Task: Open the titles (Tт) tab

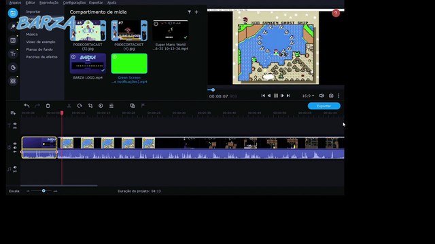Action: (x=13, y=54)
